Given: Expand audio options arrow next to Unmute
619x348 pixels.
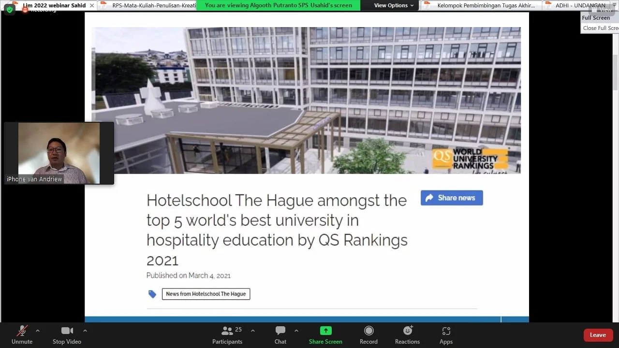Looking at the screenshot, I should coord(38,331).
